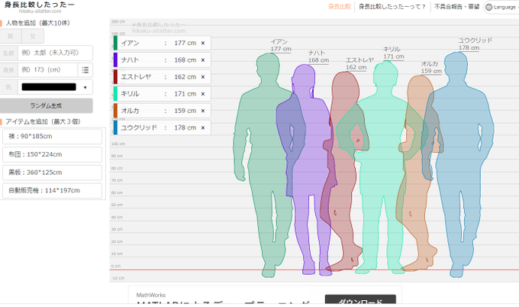Screen dimensions: 519x307
Task: Click ナハト's purple color bar
Action: 115,60
